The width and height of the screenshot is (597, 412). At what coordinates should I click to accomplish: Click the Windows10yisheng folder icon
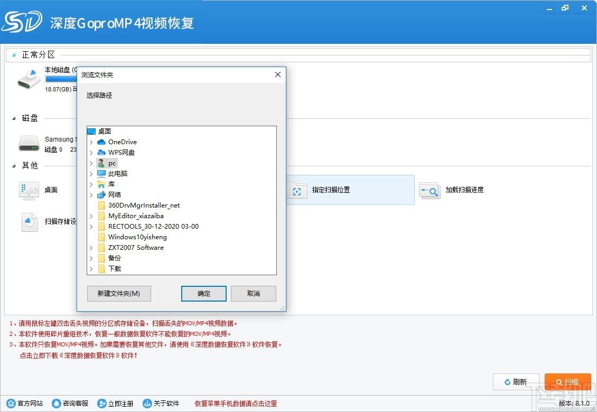[x=101, y=237]
